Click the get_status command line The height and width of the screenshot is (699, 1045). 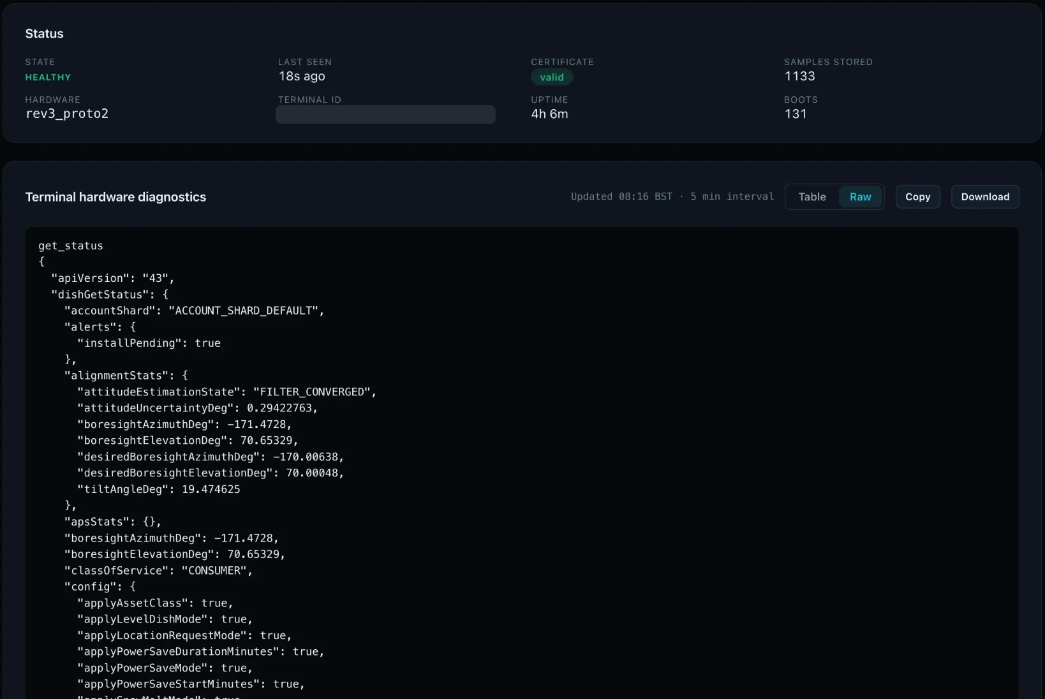click(x=71, y=246)
